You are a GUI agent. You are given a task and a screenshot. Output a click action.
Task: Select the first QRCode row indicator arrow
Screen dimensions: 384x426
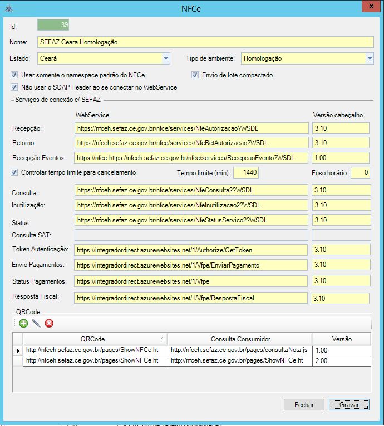18,350
